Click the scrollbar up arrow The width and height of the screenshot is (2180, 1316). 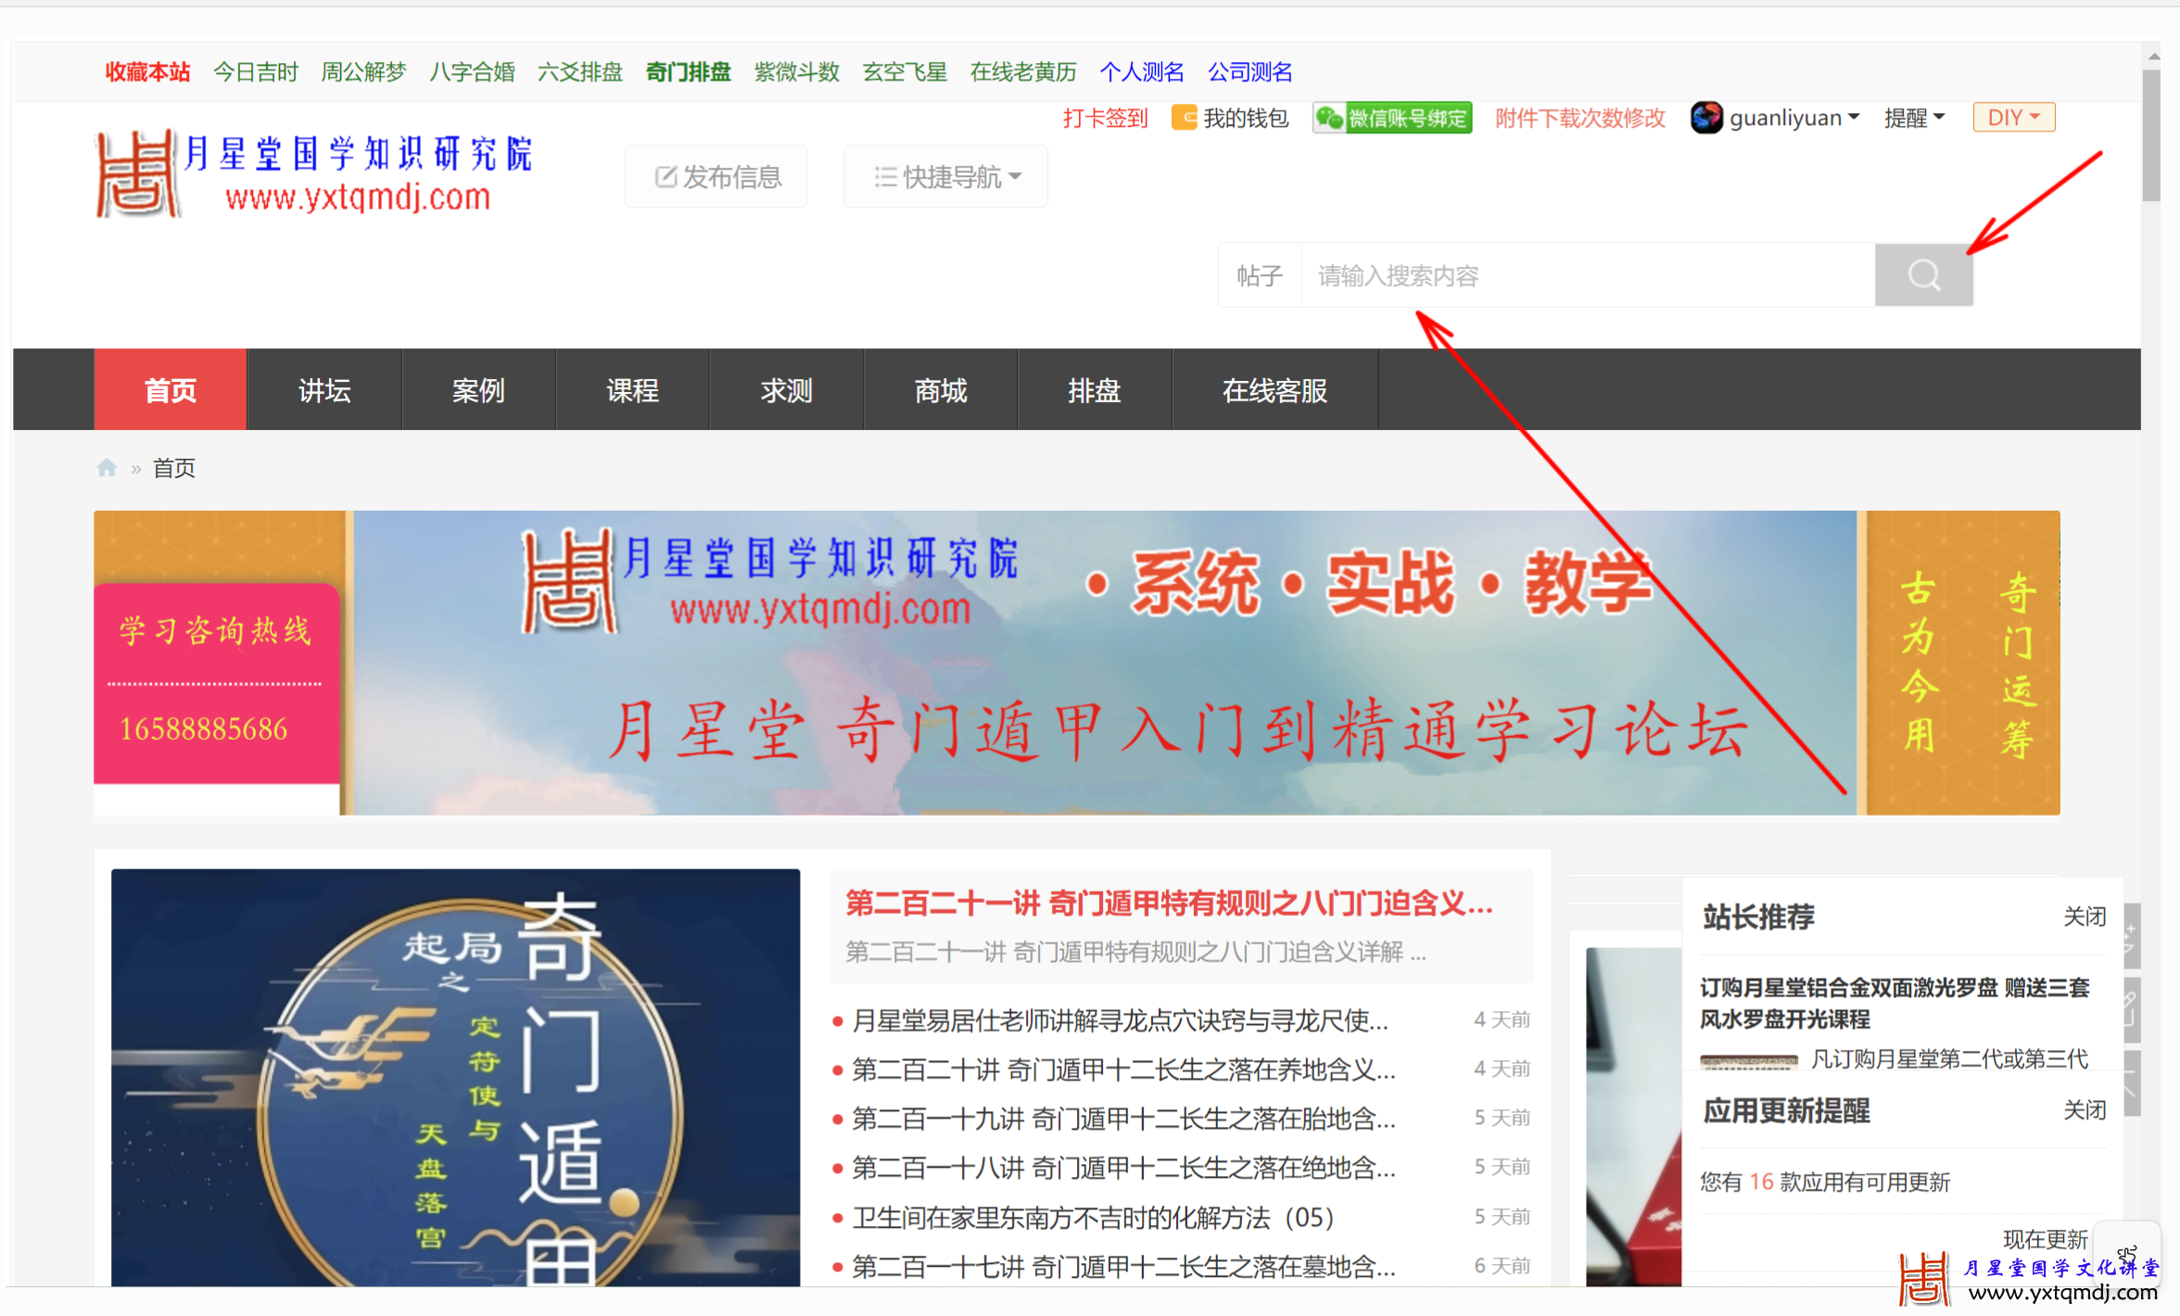tap(2152, 56)
